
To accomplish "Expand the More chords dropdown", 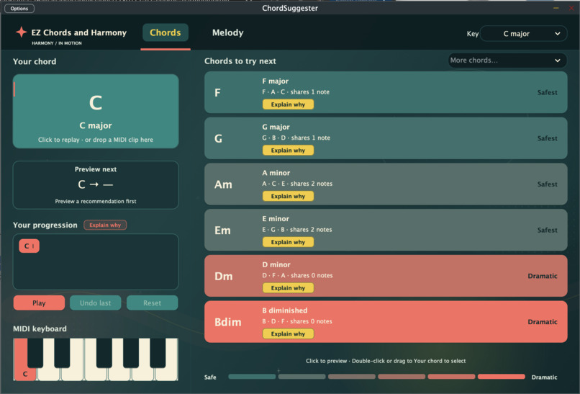I will click(x=507, y=61).
